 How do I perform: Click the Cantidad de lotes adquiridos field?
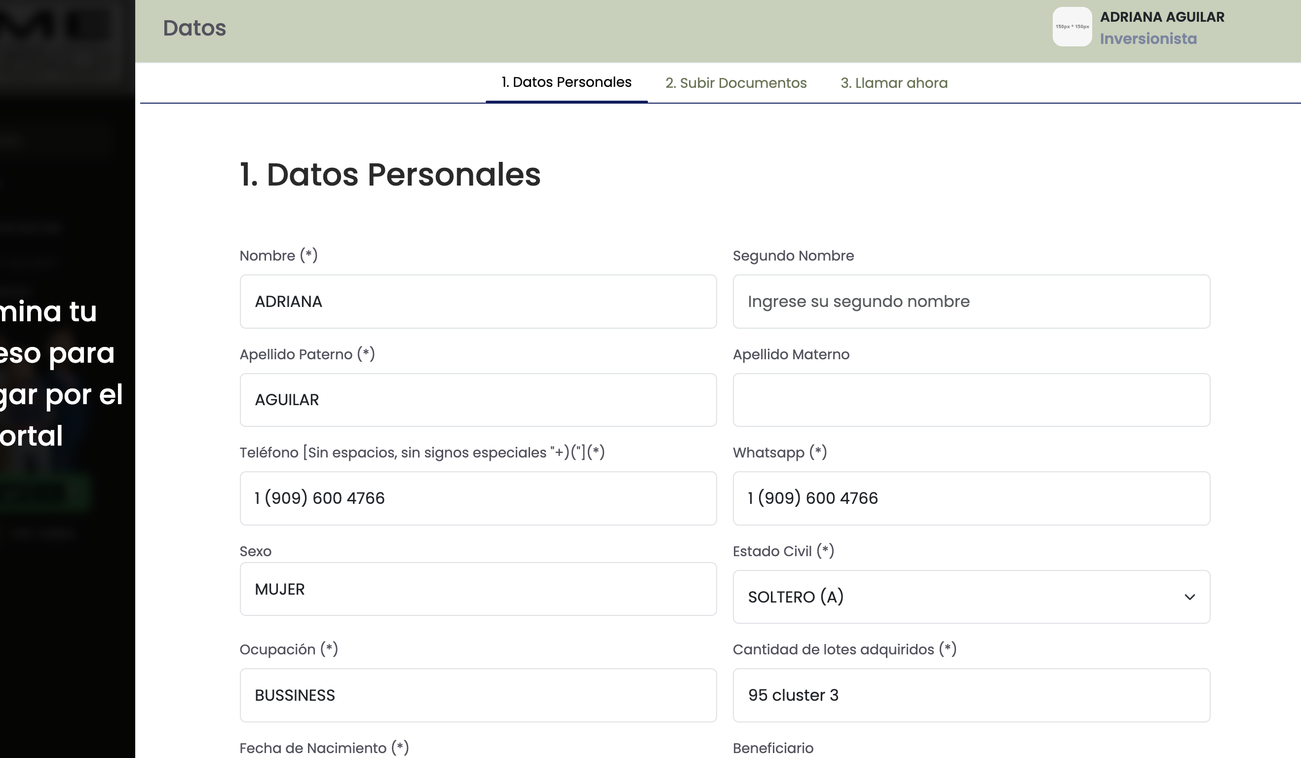[x=971, y=695]
